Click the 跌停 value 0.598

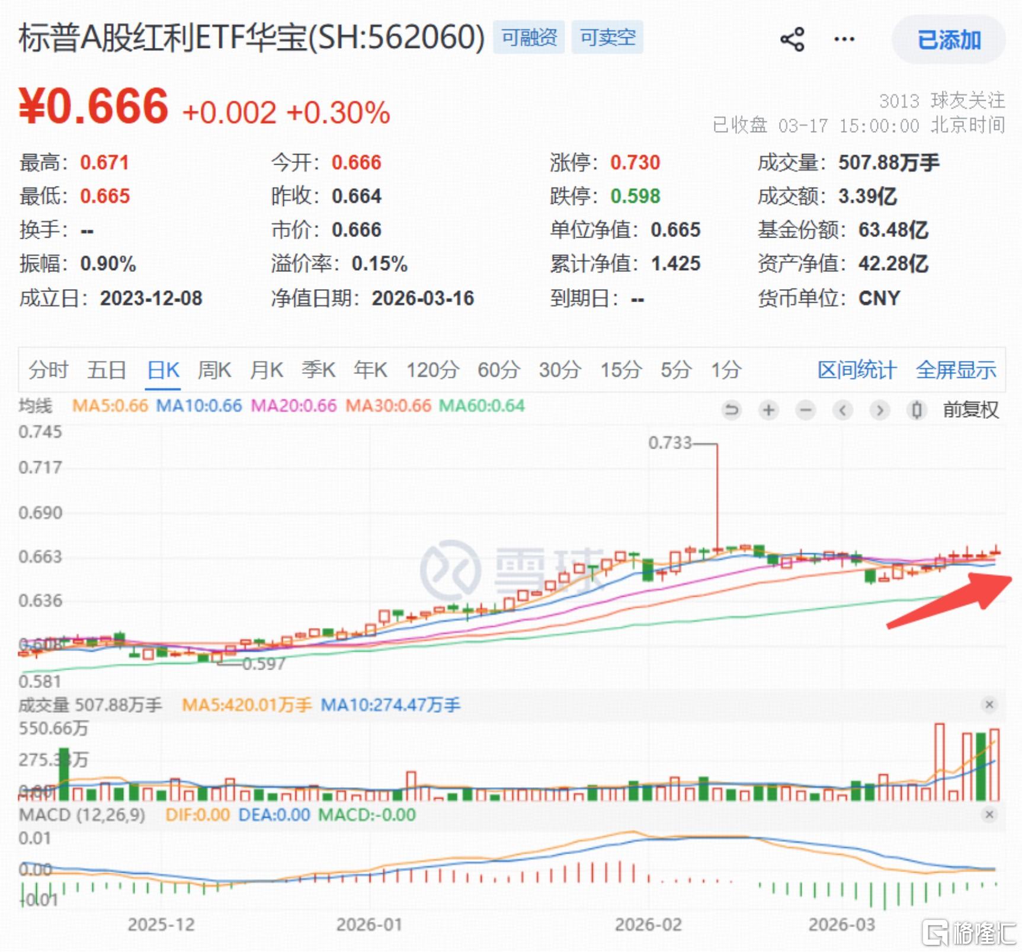[x=635, y=196]
